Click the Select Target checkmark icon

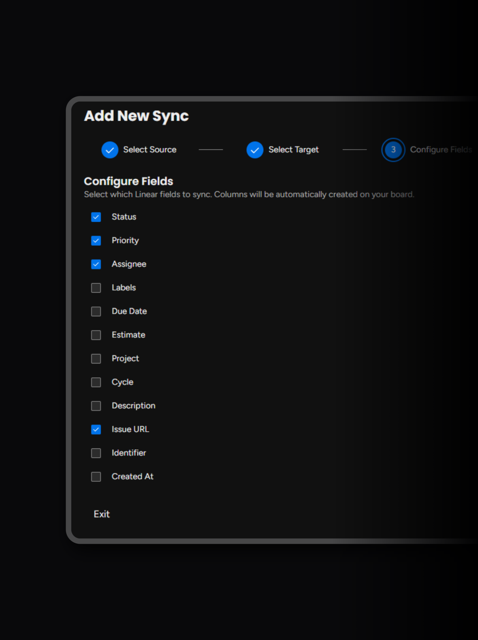point(255,150)
